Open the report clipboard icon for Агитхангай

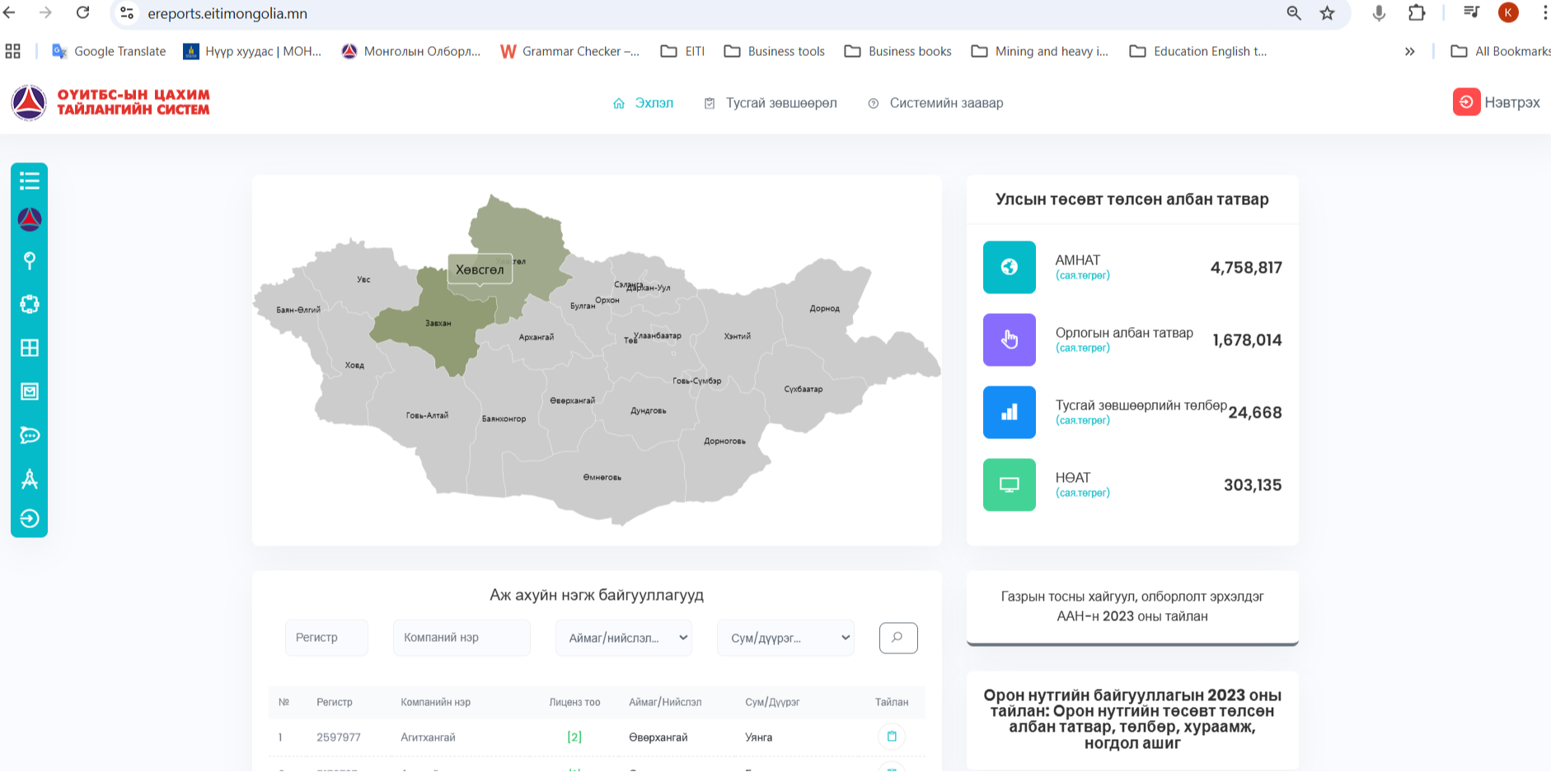pos(891,737)
